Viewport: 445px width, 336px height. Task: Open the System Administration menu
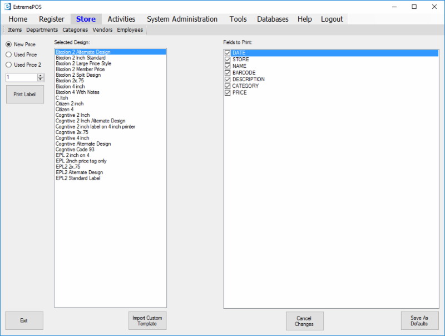(182, 19)
